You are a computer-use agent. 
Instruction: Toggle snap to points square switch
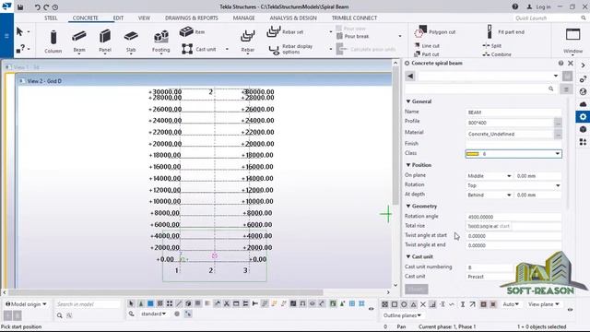[x=395, y=304]
